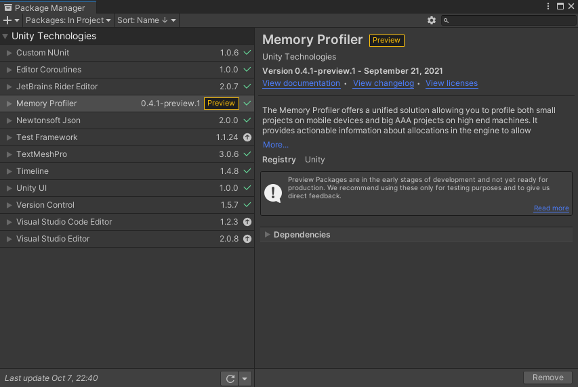This screenshot has height=387, width=578.
Task: Click the Registry Unity label
Action: click(293, 160)
